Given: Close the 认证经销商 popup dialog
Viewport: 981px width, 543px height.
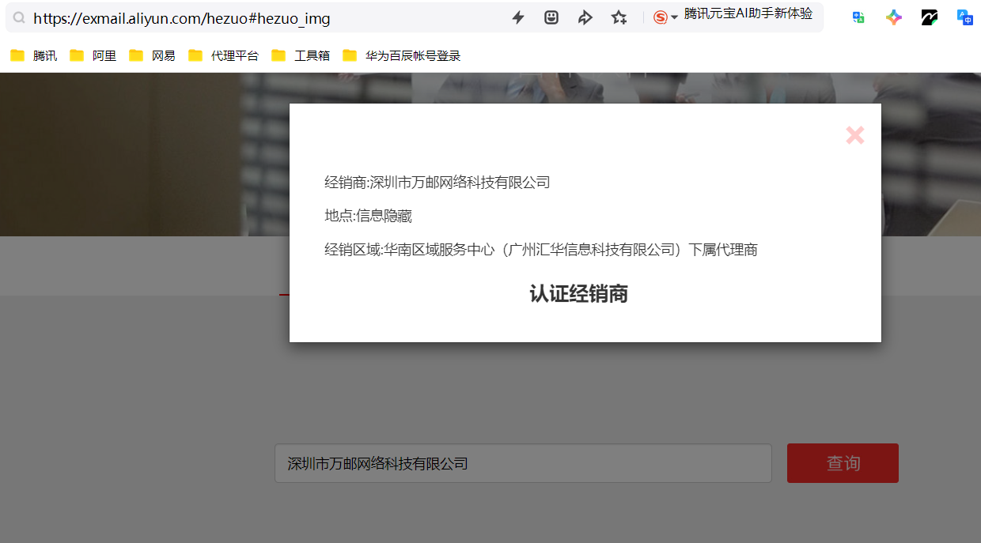Looking at the screenshot, I should (854, 135).
